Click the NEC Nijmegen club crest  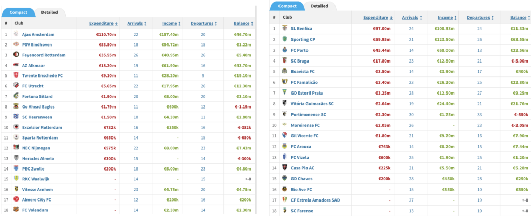tap(16, 148)
